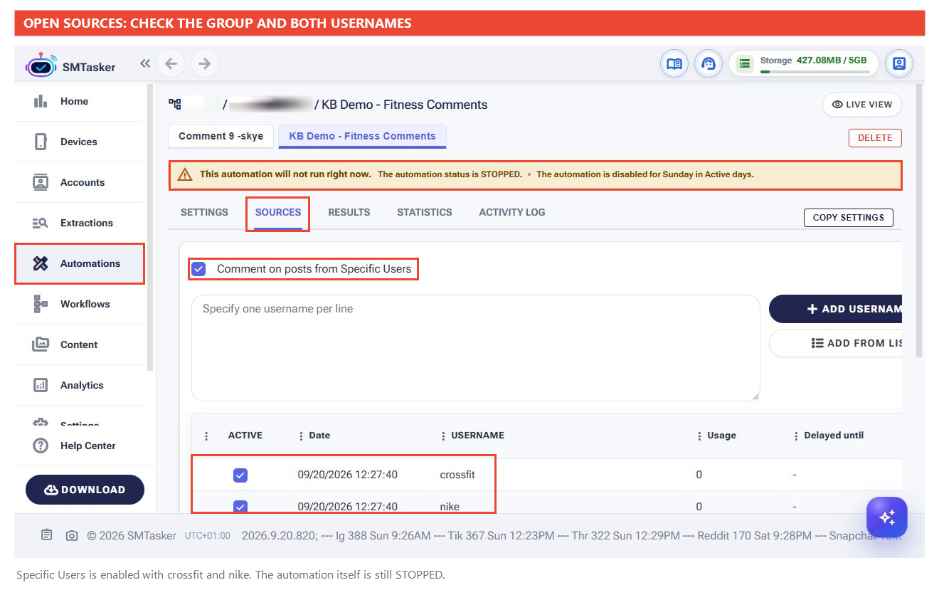Click the Storage database icon
Viewport: 939px width, 595px height.
click(x=745, y=64)
